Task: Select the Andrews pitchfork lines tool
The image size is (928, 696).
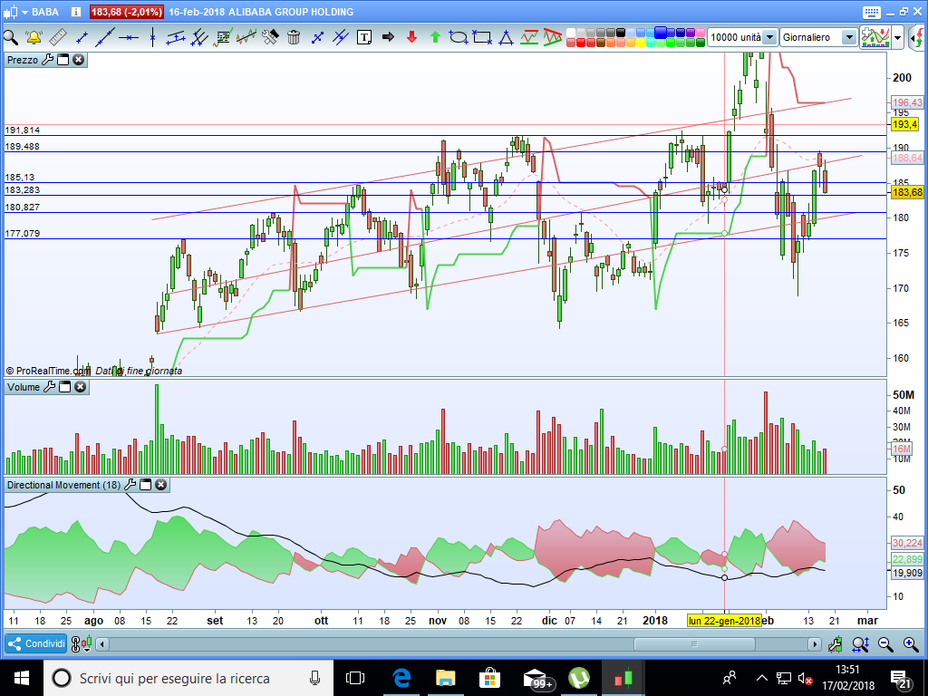Action: click(198, 37)
